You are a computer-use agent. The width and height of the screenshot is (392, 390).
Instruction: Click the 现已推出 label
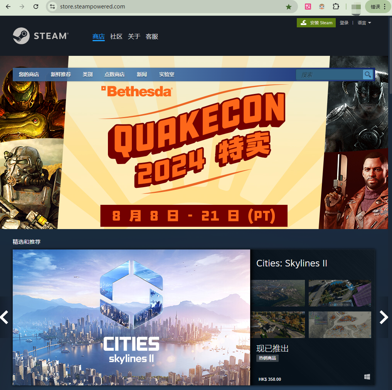pos(273,348)
